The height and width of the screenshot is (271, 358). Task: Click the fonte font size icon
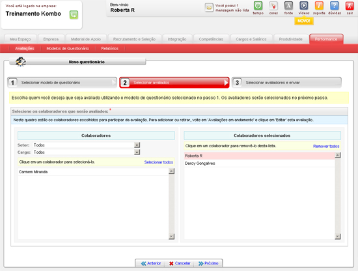point(288,6)
